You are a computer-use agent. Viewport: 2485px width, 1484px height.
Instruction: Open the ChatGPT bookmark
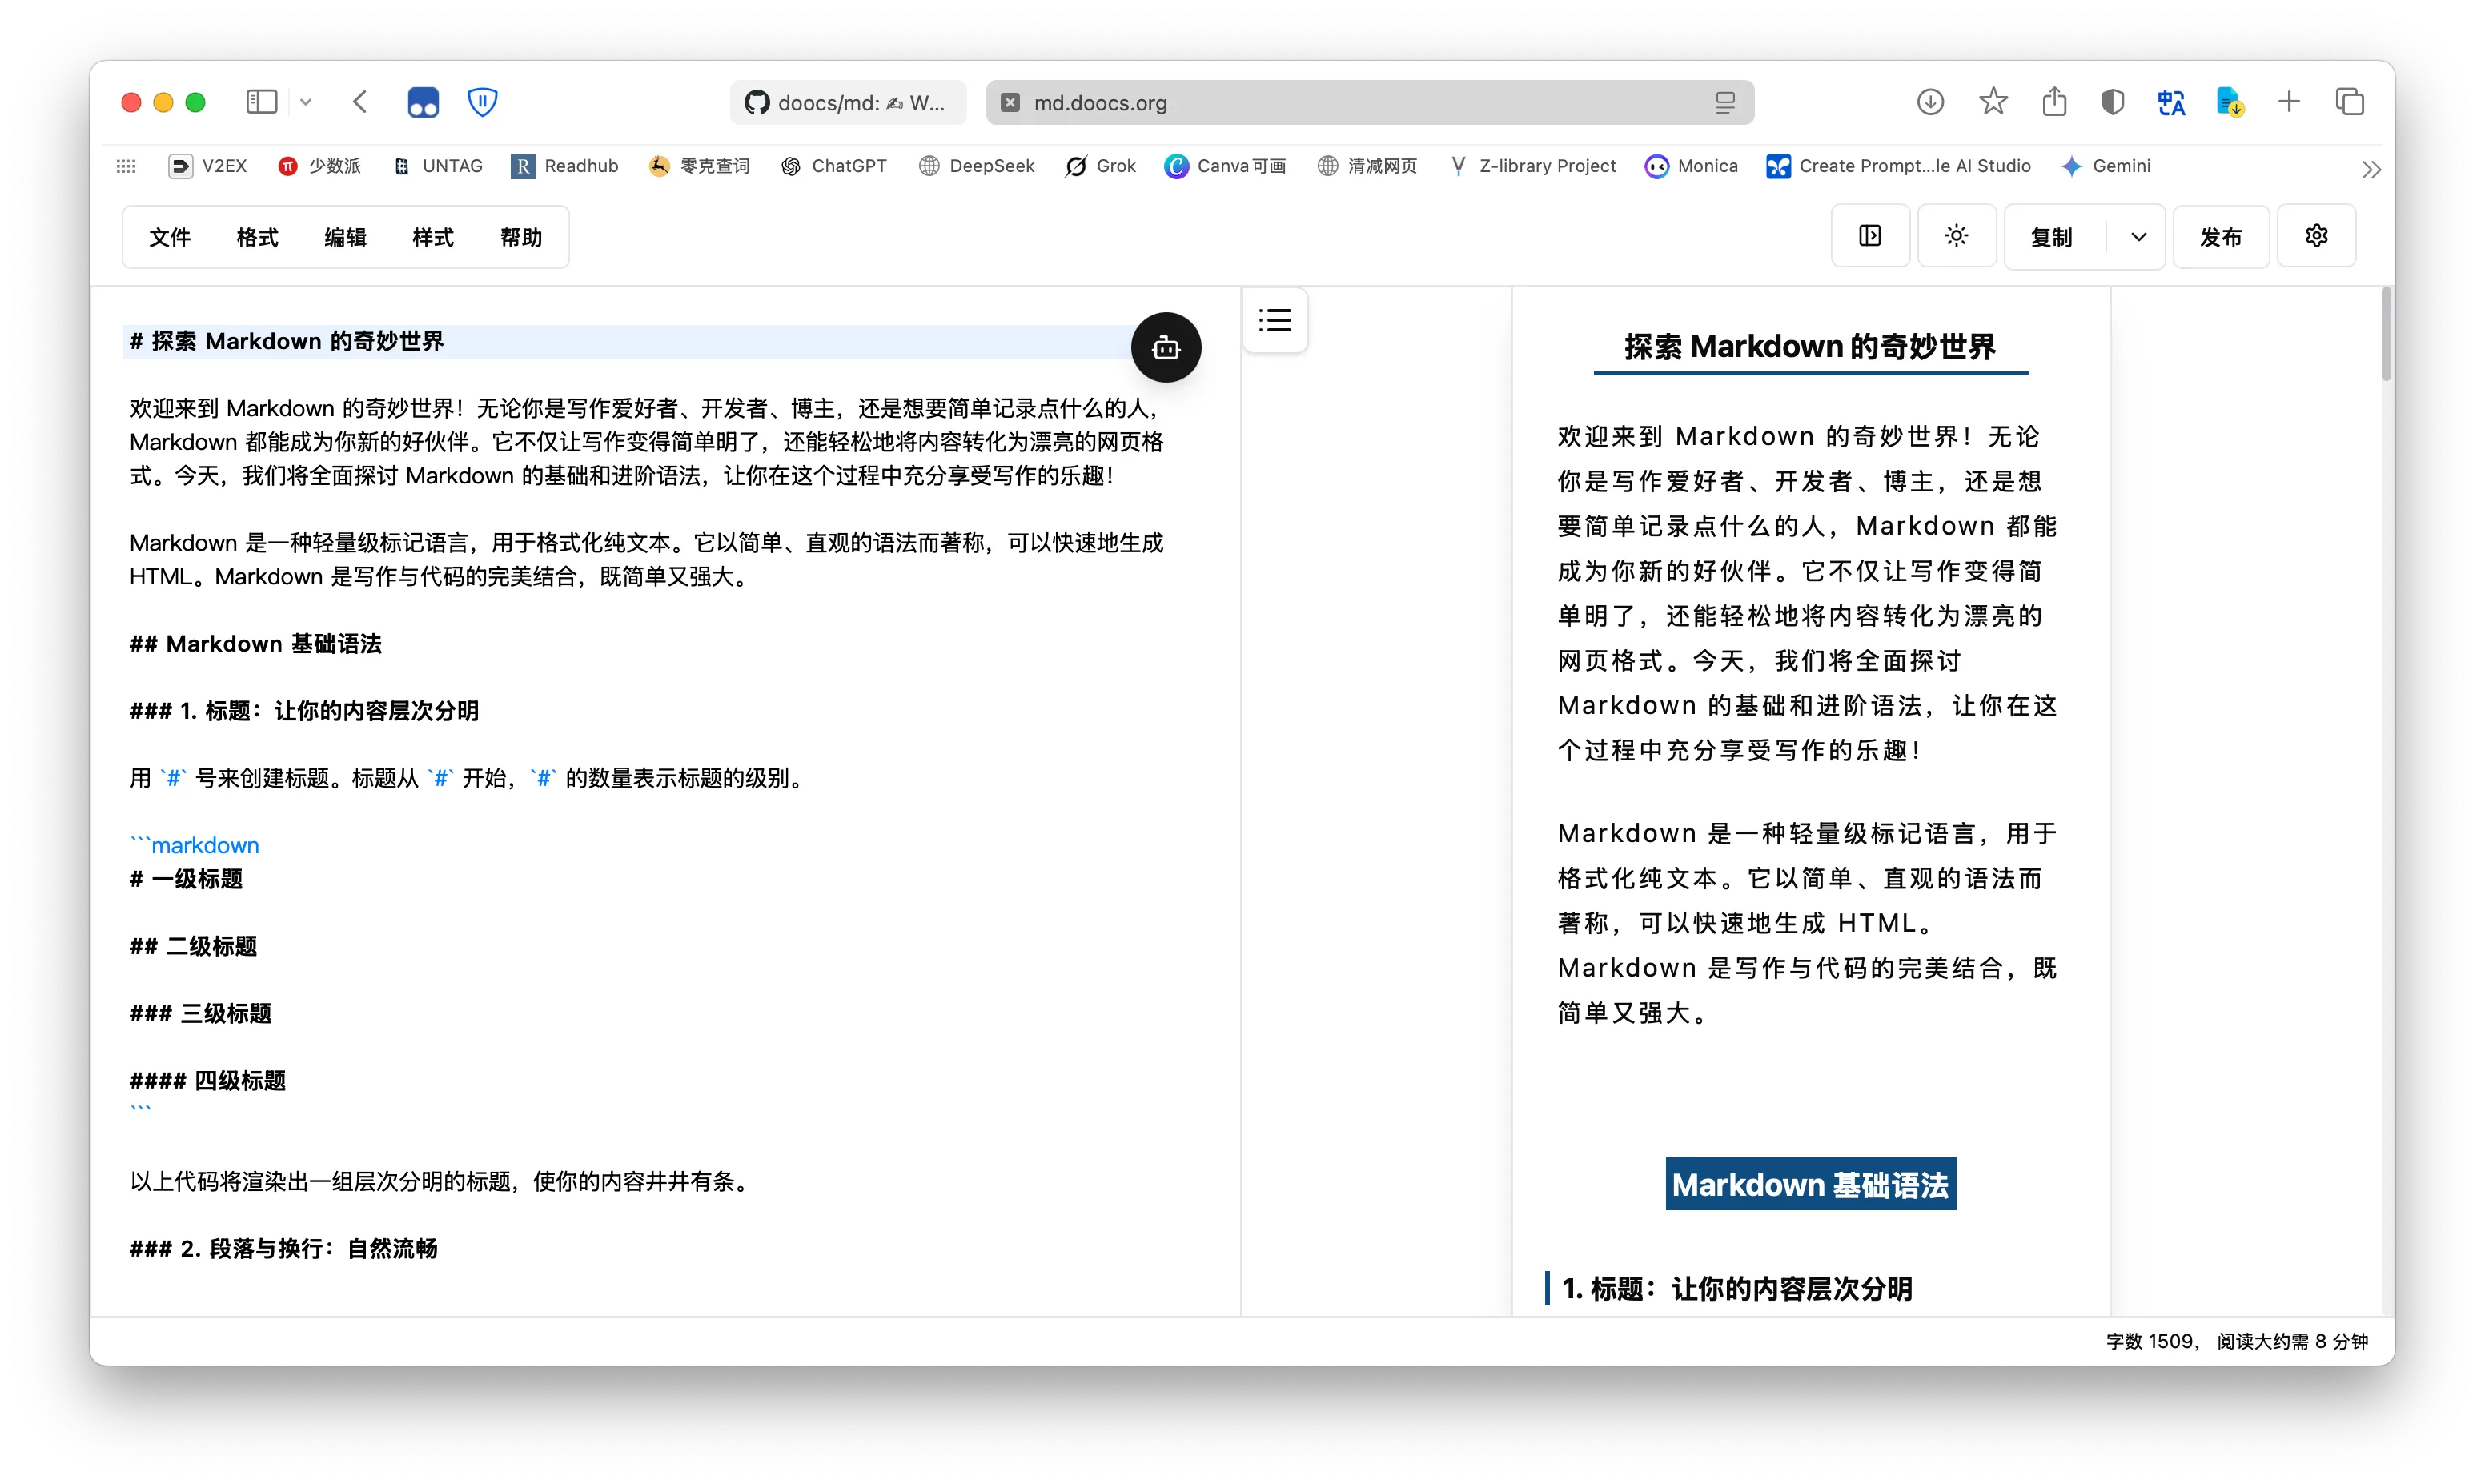coord(834,166)
